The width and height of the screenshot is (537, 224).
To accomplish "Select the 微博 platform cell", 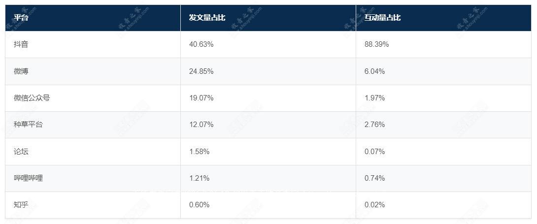I will coord(21,71).
